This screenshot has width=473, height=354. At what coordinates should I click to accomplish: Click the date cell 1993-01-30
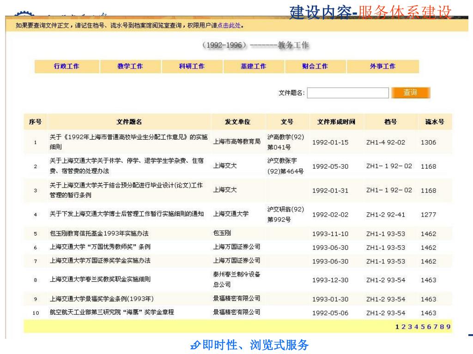click(330, 299)
